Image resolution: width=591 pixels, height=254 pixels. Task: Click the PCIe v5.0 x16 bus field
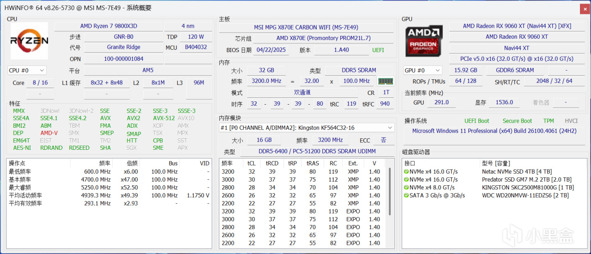(517, 59)
